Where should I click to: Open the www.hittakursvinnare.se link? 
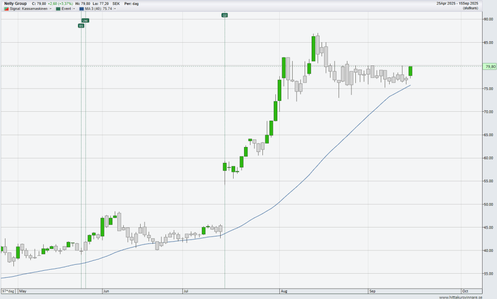pos(461,297)
